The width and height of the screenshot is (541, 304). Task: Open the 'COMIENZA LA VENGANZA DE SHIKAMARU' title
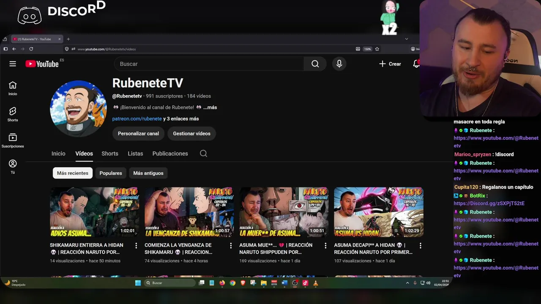[x=178, y=249]
